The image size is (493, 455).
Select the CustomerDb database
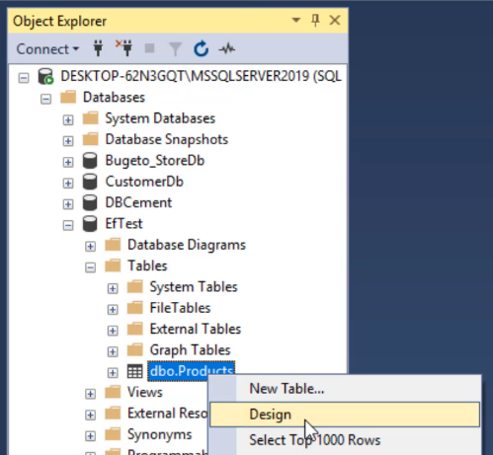[144, 182]
